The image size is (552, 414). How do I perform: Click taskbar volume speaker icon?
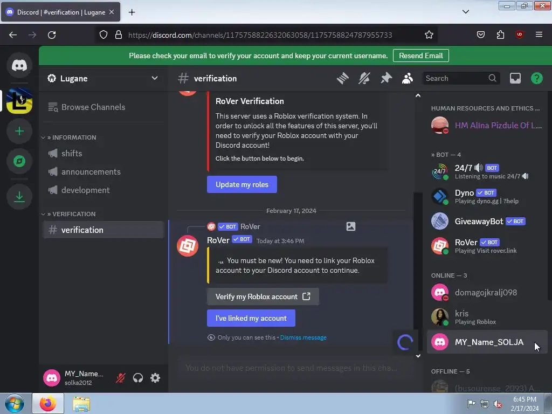pos(497,404)
